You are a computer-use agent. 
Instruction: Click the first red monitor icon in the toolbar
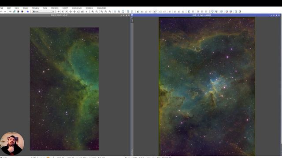point(226,12)
